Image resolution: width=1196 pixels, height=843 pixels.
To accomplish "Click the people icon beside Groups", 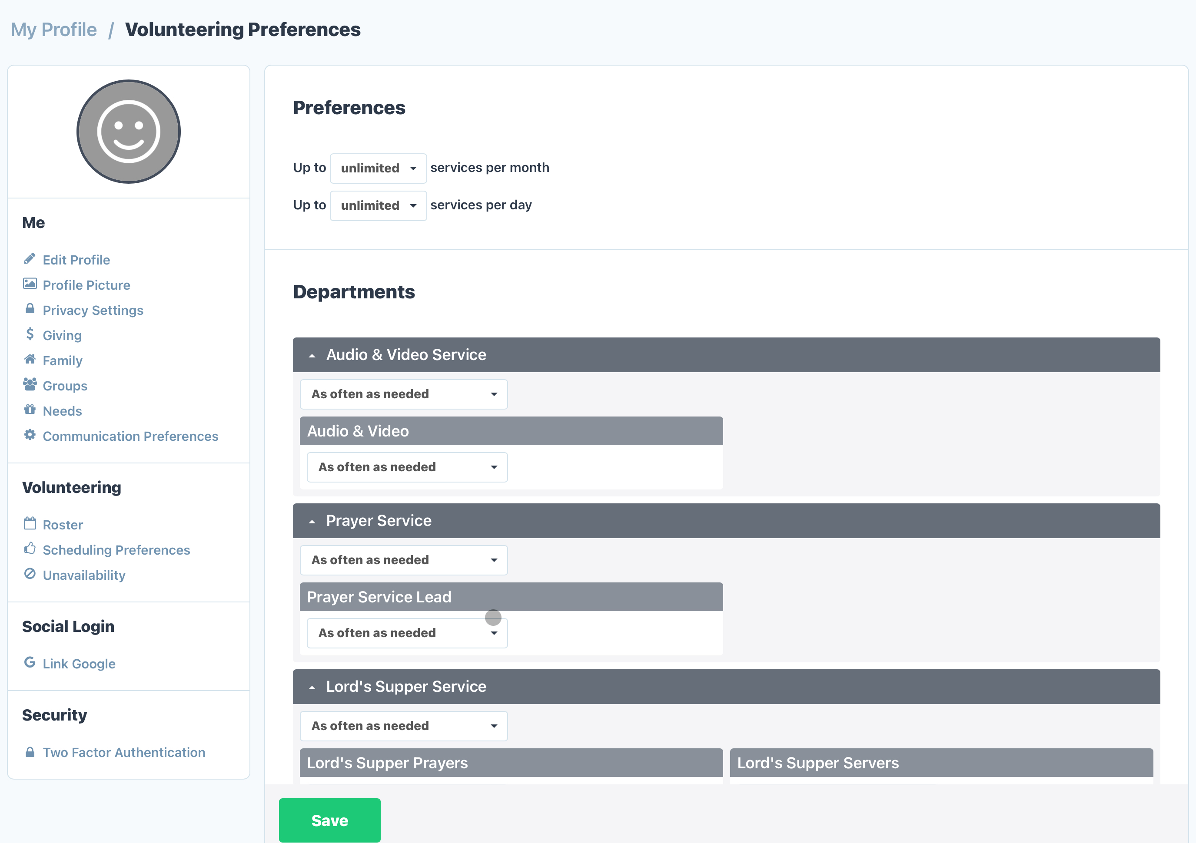I will tap(30, 384).
